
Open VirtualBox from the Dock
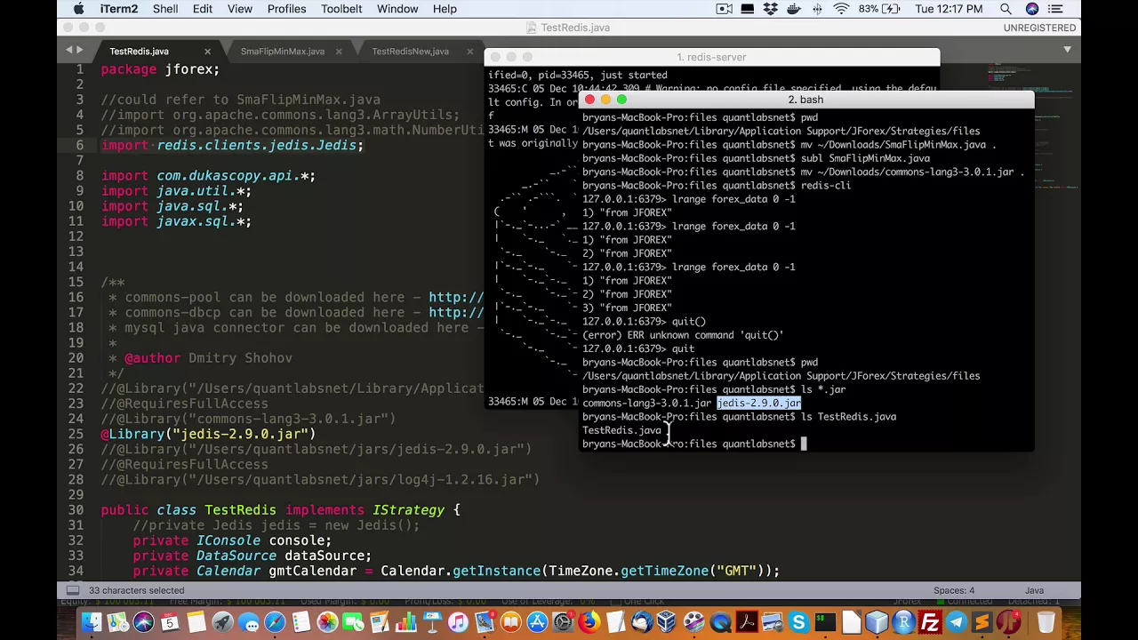(x=668, y=622)
